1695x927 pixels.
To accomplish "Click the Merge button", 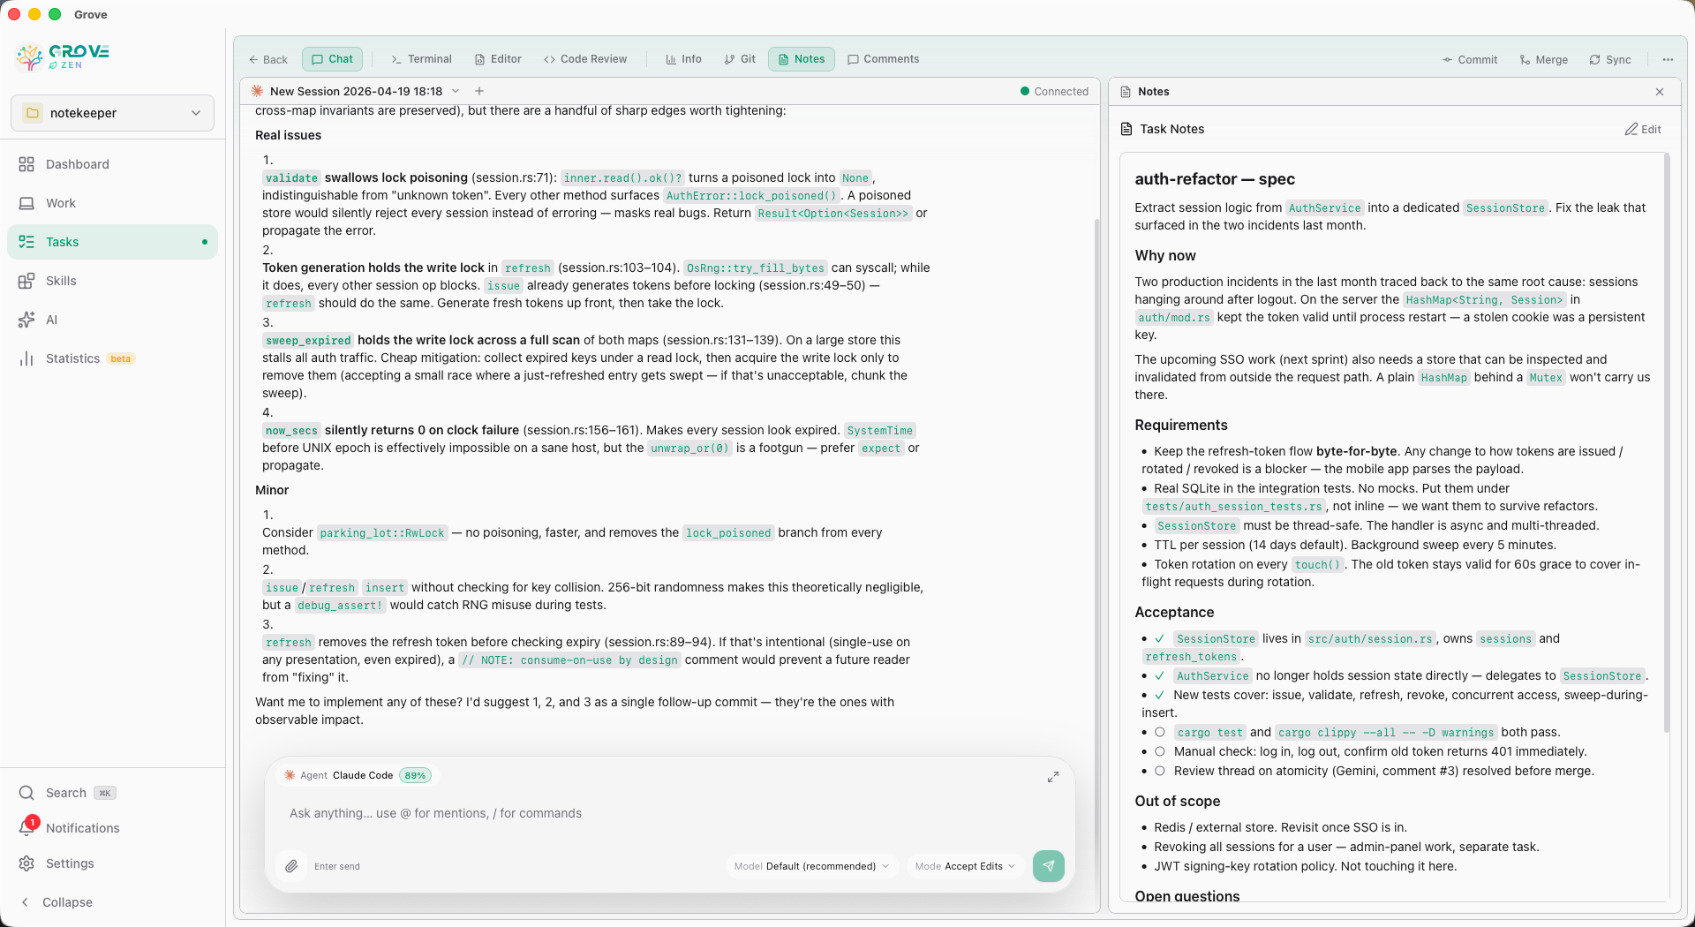I will pyautogui.click(x=1544, y=60).
